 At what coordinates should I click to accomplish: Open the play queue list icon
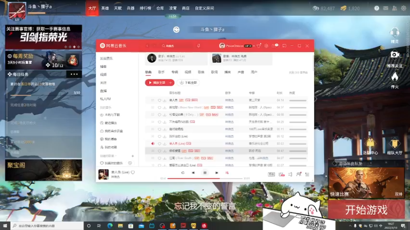pyautogui.click(x=307, y=174)
